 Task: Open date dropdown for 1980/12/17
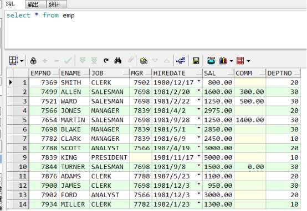199,81
